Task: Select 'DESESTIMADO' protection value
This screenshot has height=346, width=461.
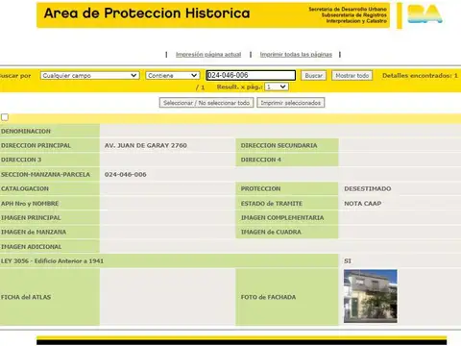Action: [368, 188]
